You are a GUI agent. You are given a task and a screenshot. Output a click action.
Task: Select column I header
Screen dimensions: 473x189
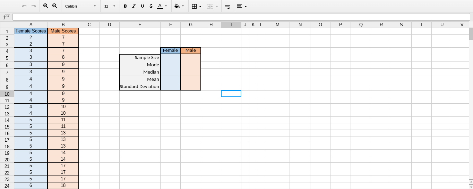(x=231, y=25)
